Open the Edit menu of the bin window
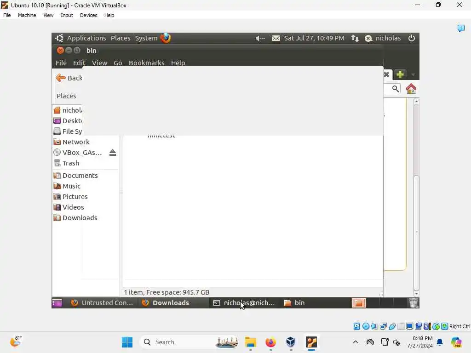471x353 pixels. point(79,63)
